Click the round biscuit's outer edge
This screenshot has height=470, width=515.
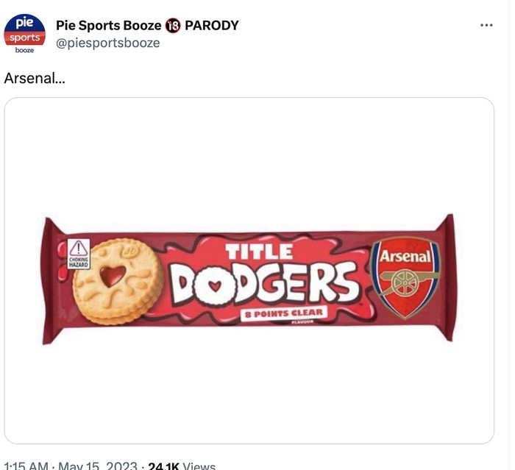click(79, 294)
